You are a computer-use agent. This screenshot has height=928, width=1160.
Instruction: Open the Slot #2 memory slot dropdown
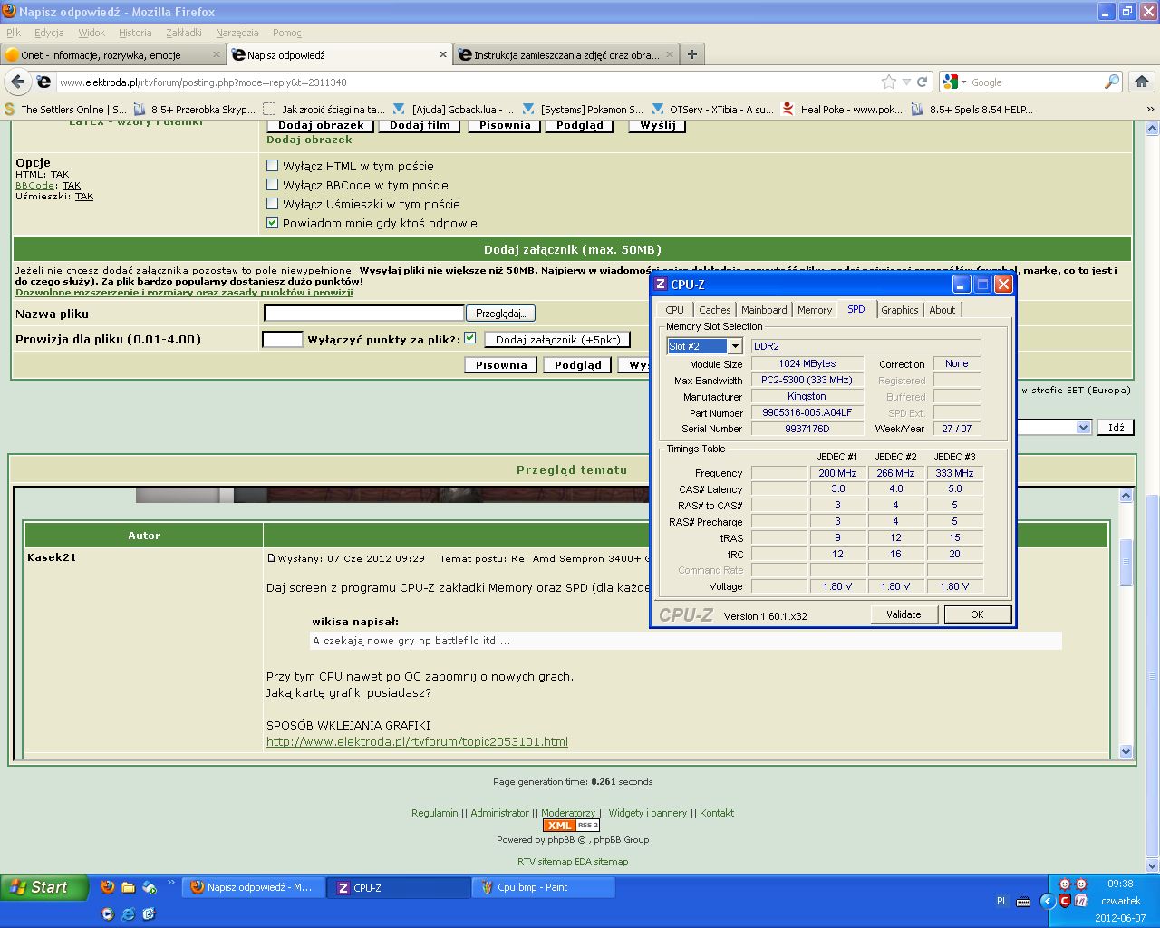pyautogui.click(x=735, y=346)
